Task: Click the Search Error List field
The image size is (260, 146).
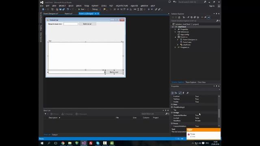Action: [153, 114]
